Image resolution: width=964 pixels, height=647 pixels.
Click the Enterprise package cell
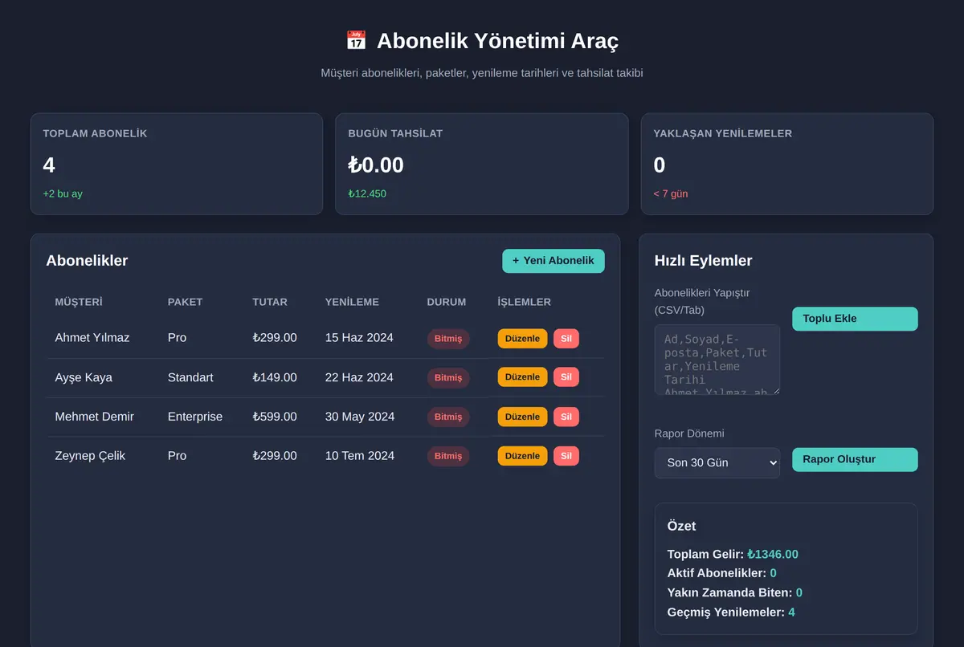pyautogui.click(x=195, y=417)
